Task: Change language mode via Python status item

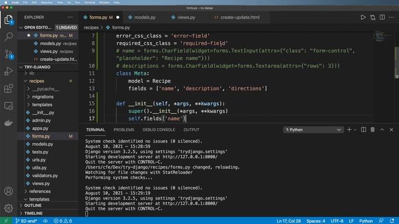Action: (366, 221)
